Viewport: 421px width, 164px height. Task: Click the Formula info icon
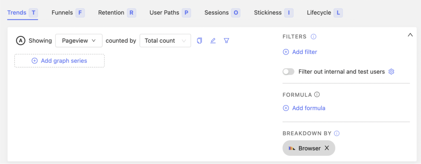pyautogui.click(x=317, y=95)
